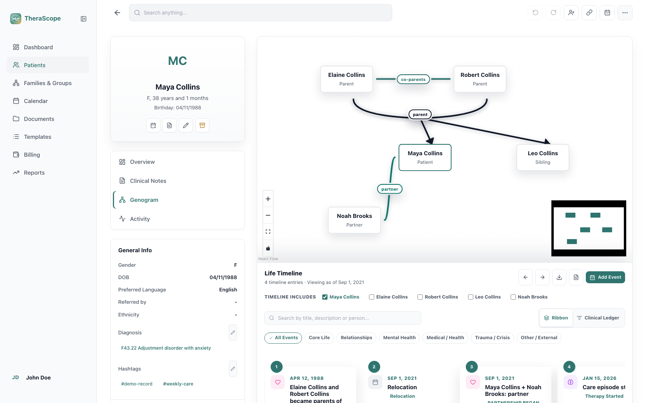Switch to Clinical Ledger view
The image size is (646, 403).
point(598,318)
